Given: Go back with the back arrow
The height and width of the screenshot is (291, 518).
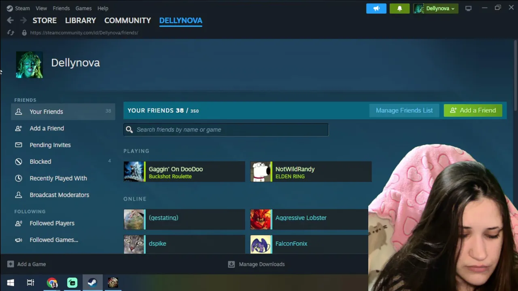Looking at the screenshot, I should 10,20.
